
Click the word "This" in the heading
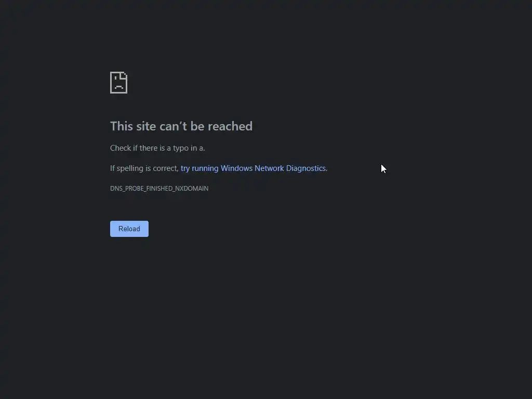pos(122,126)
